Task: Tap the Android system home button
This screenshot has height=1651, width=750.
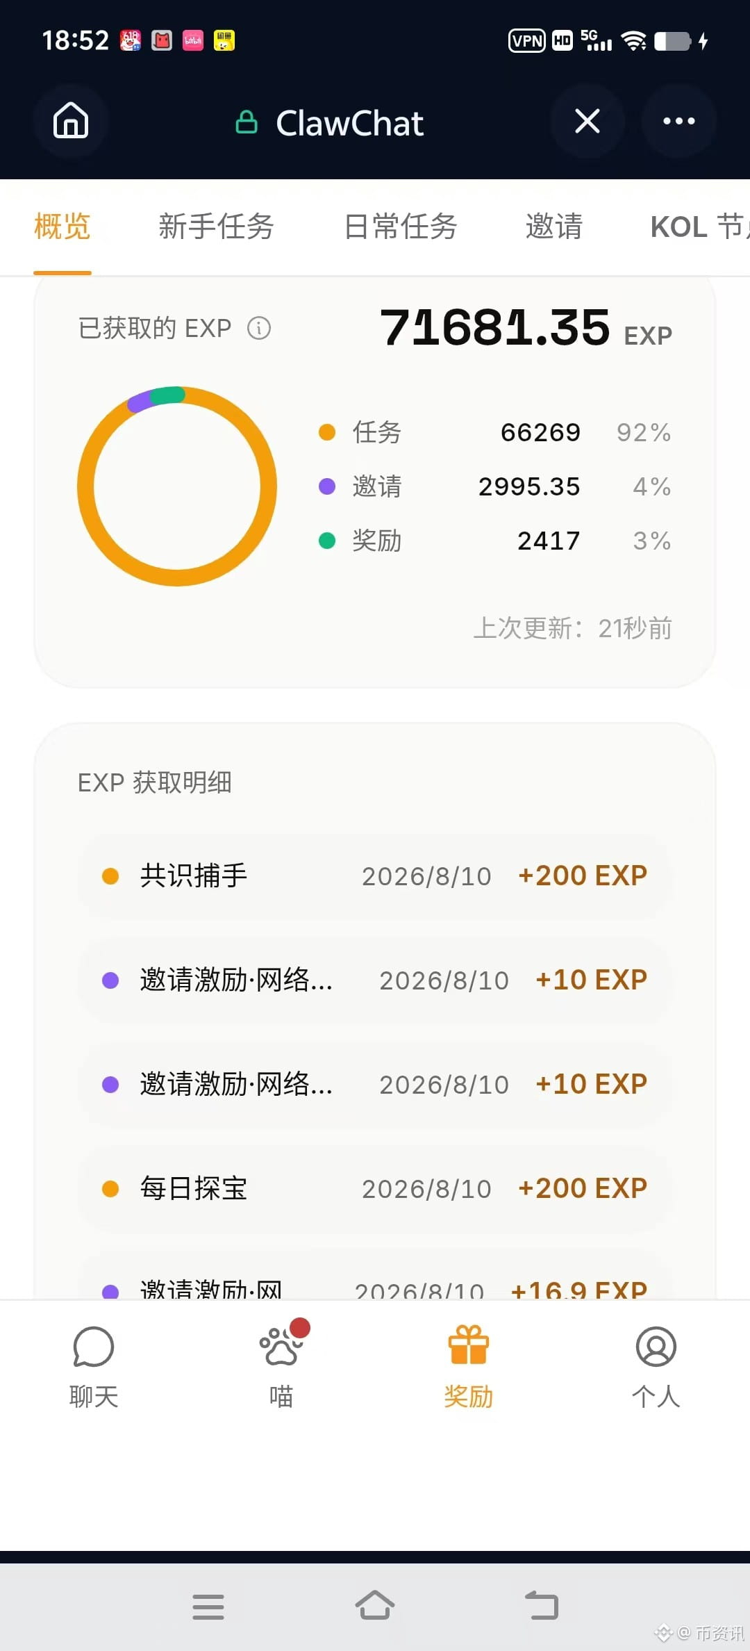Action: [x=375, y=1606]
